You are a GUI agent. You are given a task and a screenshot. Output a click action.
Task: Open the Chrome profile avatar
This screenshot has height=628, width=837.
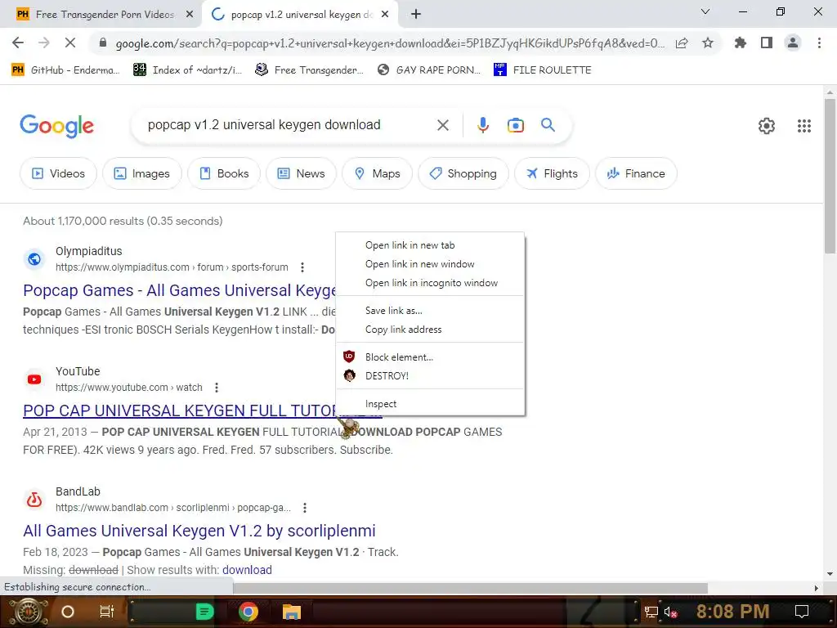(x=793, y=43)
